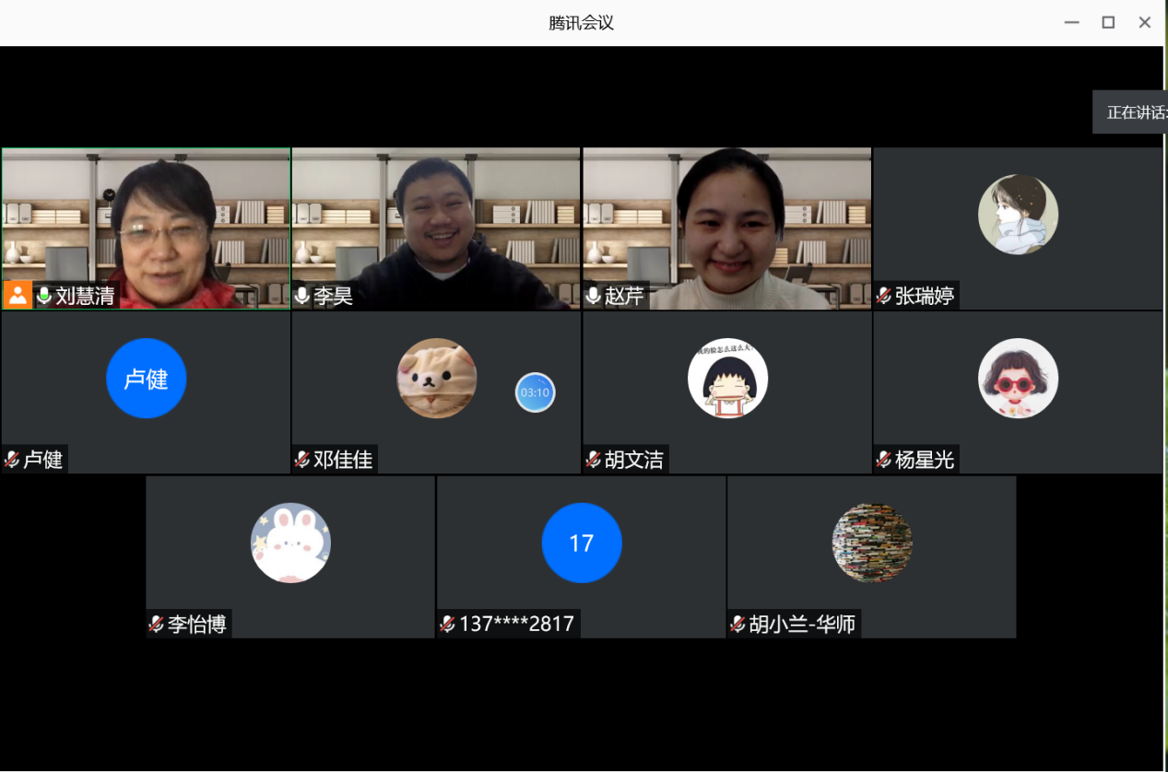Click 张瑞婷's muted microphone icon
This screenshot has width=1168, height=772.
pyautogui.click(x=883, y=296)
